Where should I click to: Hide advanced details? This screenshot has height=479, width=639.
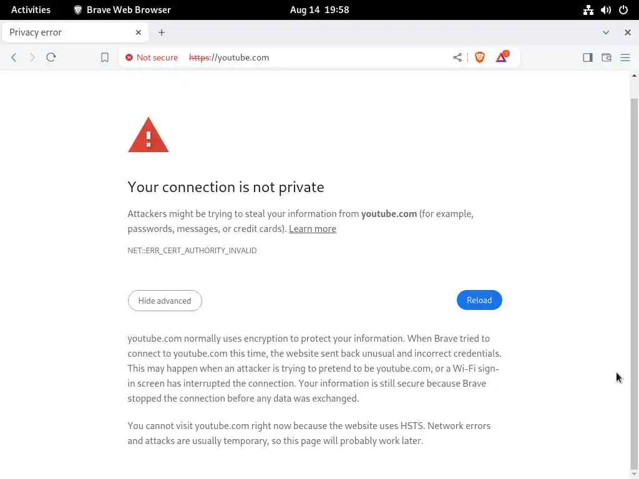(x=165, y=301)
